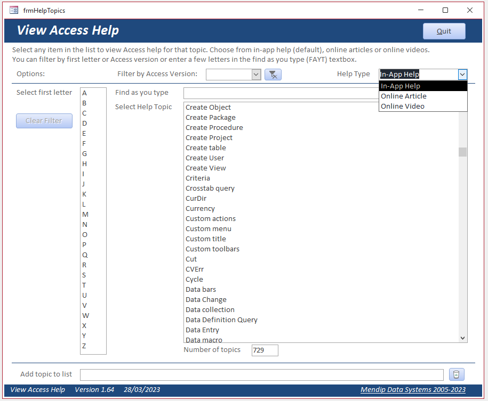Viewport: 488px width, 401px height.
Task: Pick Online Video from Help Type list
Action: click(423, 107)
